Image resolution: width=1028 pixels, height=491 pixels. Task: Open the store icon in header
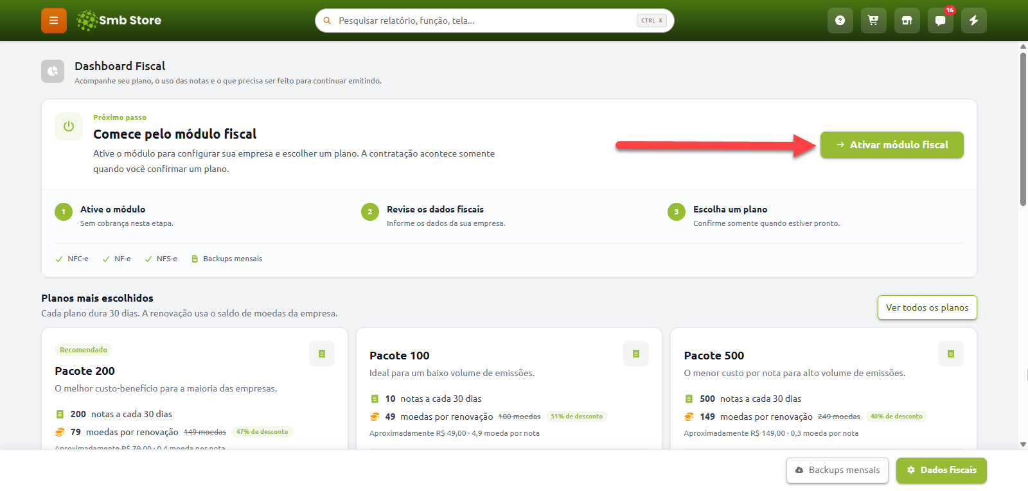(x=907, y=21)
